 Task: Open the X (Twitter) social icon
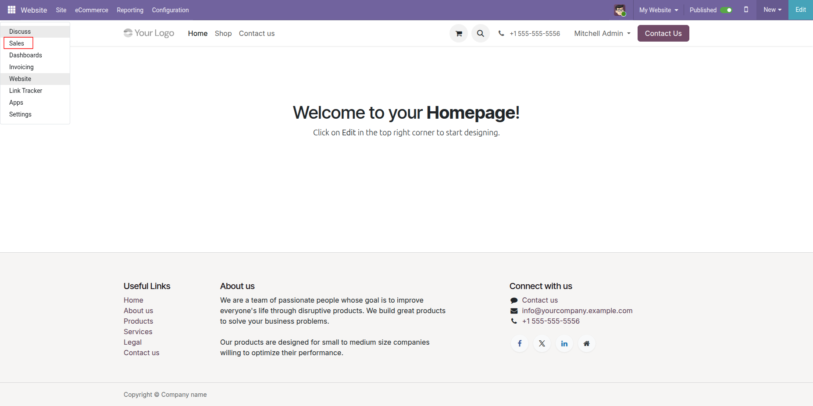tap(542, 343)
